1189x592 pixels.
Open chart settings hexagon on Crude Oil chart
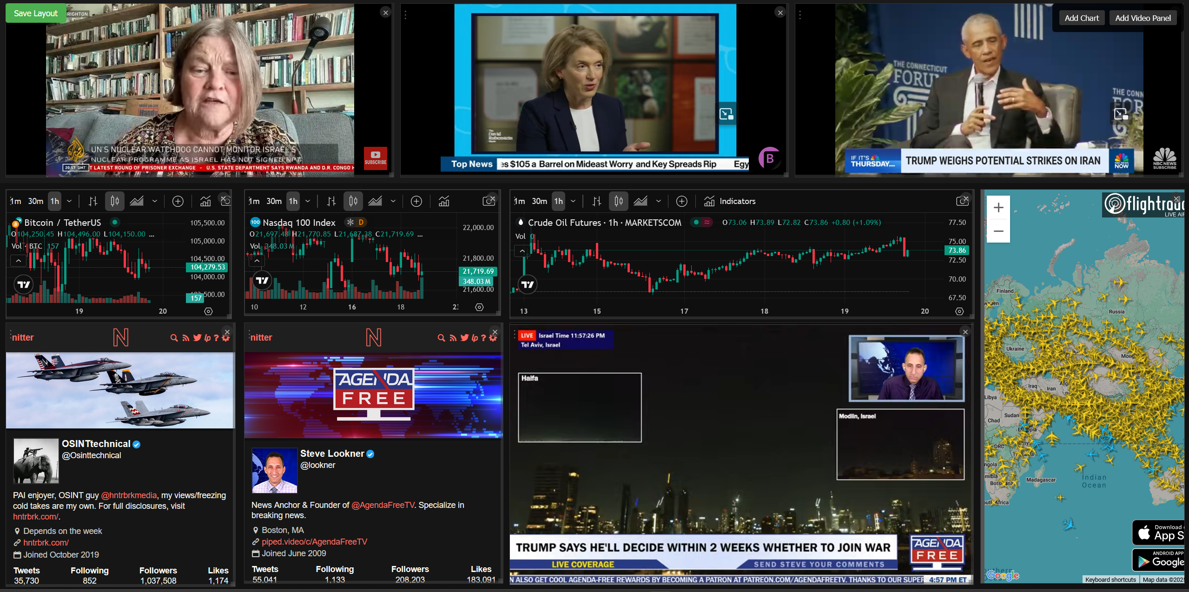(959, 311)
